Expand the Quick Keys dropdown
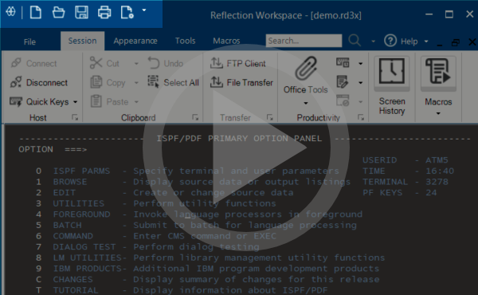The image size is (478, 295). (x=75, y=102)
